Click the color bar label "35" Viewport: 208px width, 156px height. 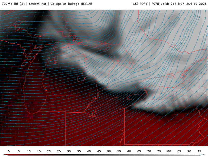pyautogui.click(x=79, y=151)
